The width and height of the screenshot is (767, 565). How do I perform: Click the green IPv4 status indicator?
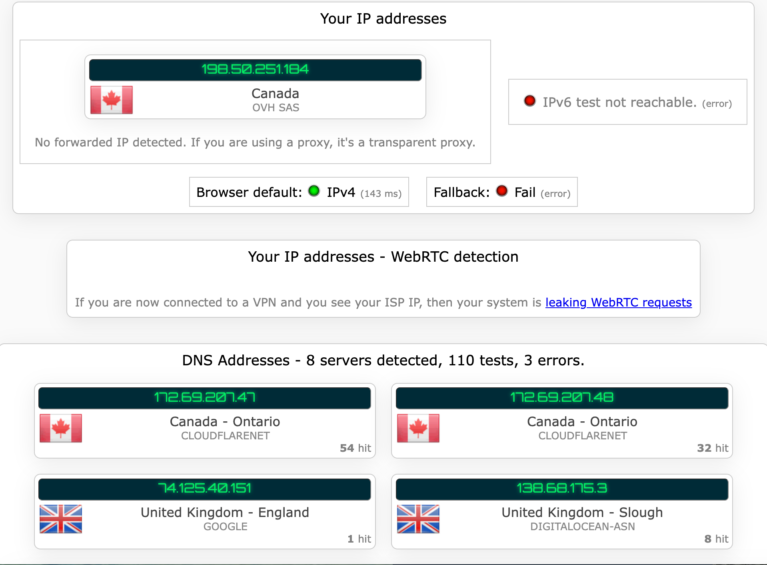pos(314,191)
